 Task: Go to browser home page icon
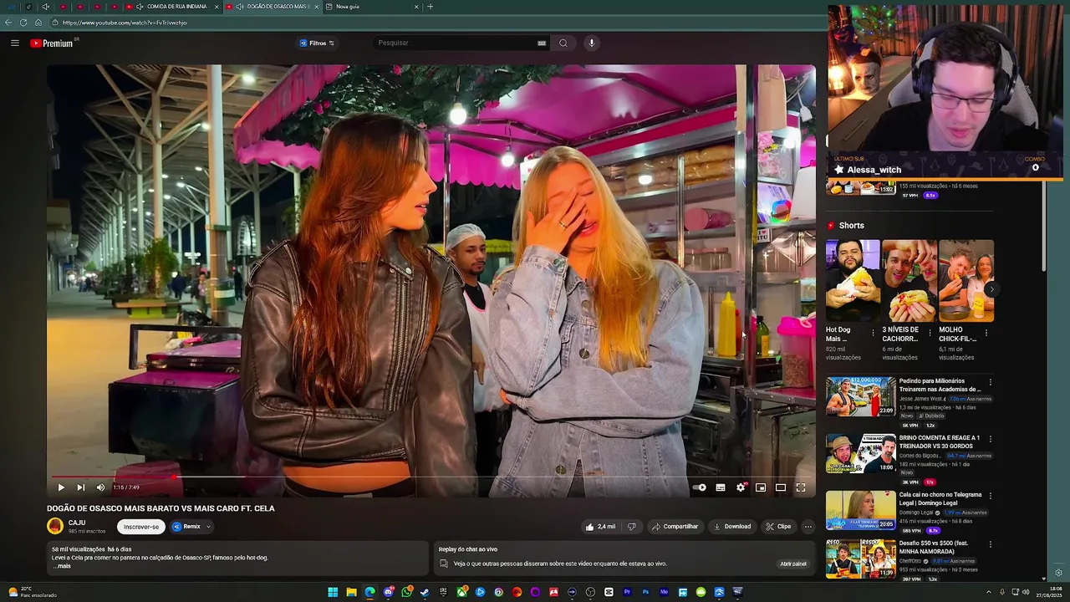pyautogui.click(x=38, y=23)
